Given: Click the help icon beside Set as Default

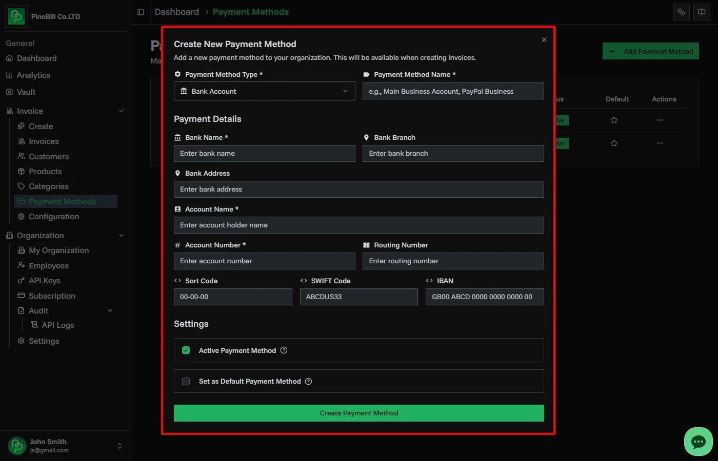Looking at the screenshot, I should pos(308,381).
